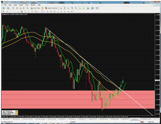Set timeframe to M1
This screenshot has height=124, width=161.
coord(44,12)
